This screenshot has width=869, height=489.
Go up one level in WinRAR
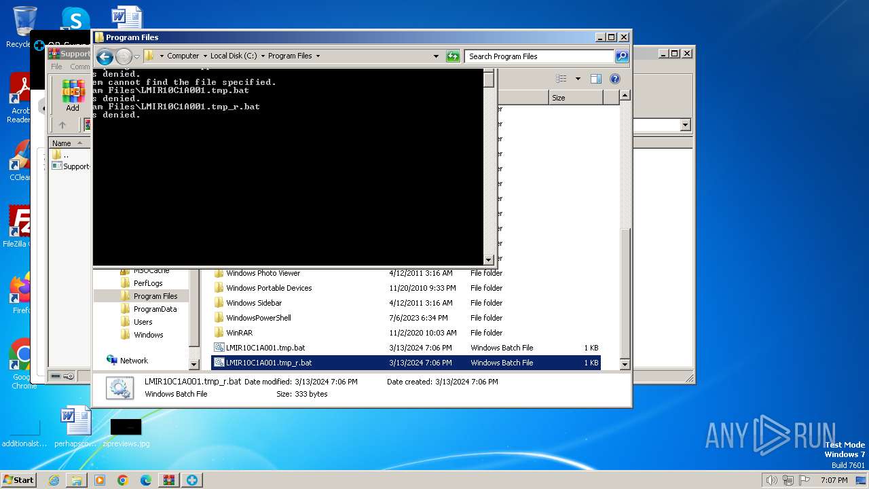pos(62,125)
